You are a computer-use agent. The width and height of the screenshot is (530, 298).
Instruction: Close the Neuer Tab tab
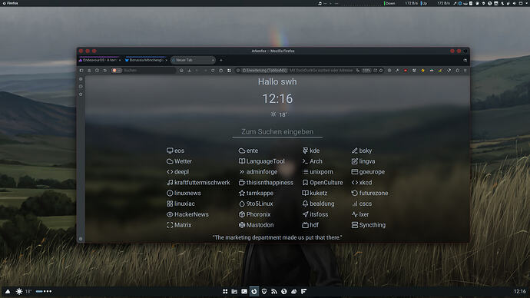[x=213, y=60]
